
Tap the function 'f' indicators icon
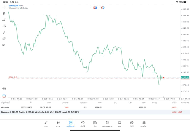tap(4, 32)
